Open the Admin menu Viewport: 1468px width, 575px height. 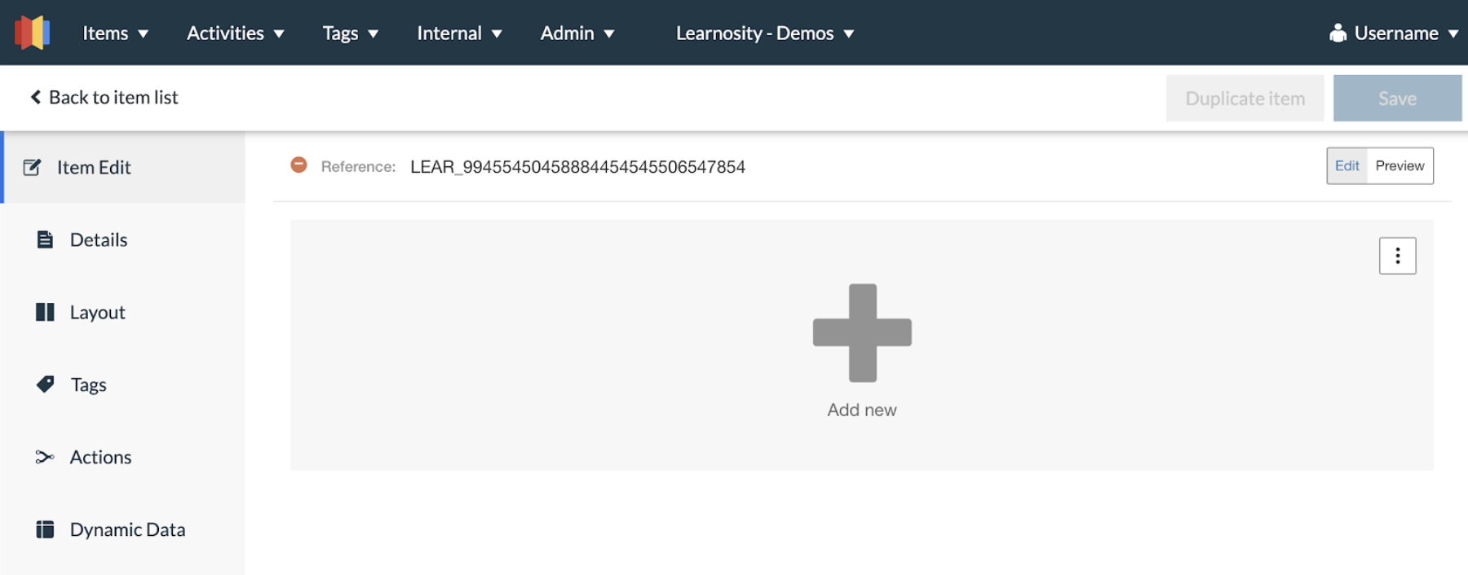(577, 33)
